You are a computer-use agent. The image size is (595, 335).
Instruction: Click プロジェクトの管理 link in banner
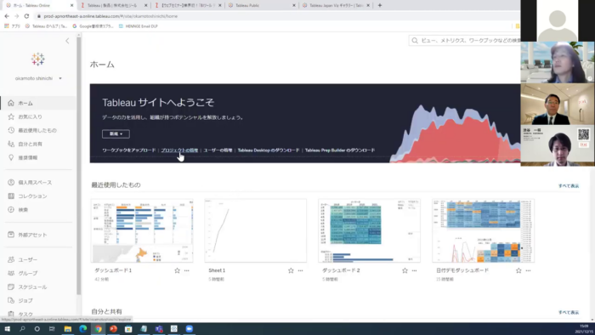click(179, 150)
